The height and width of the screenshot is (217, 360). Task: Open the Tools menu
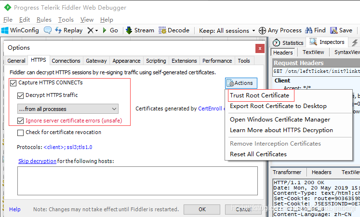(66, 20)
